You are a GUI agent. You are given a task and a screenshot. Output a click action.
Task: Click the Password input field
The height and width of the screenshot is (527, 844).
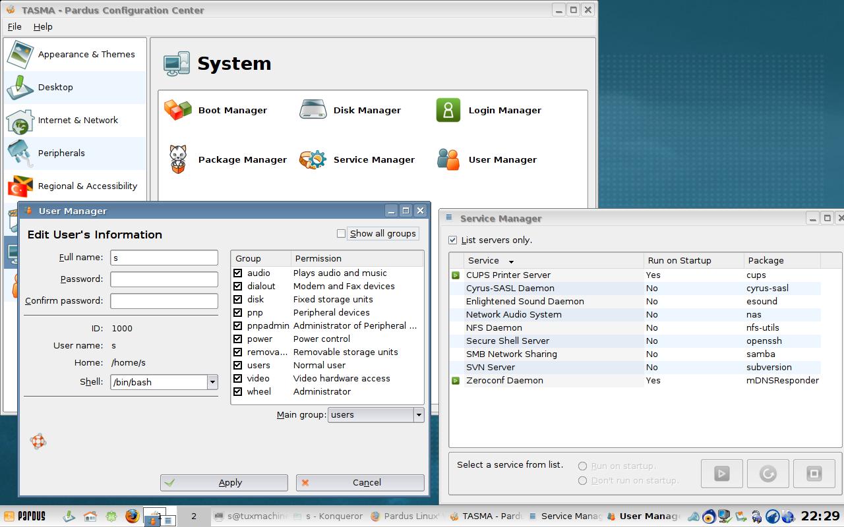tap(164, 279)
